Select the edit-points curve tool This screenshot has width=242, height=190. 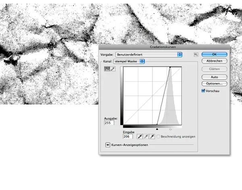pyautogui.click(x=107, y=69)
